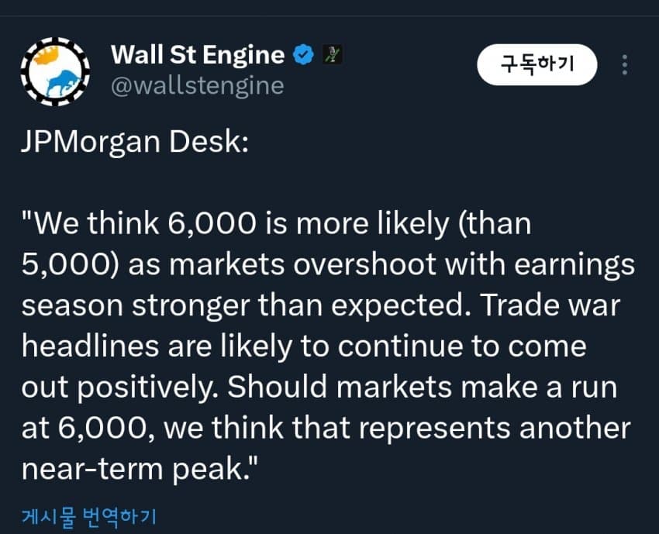
Task: Click the line starting "headlines are likely"
Action: (x=304, y=346)
